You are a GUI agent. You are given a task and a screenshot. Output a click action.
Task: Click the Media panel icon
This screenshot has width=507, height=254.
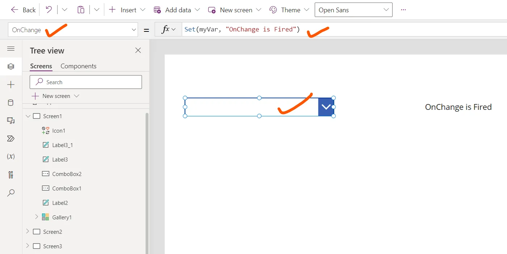point(11,120)
